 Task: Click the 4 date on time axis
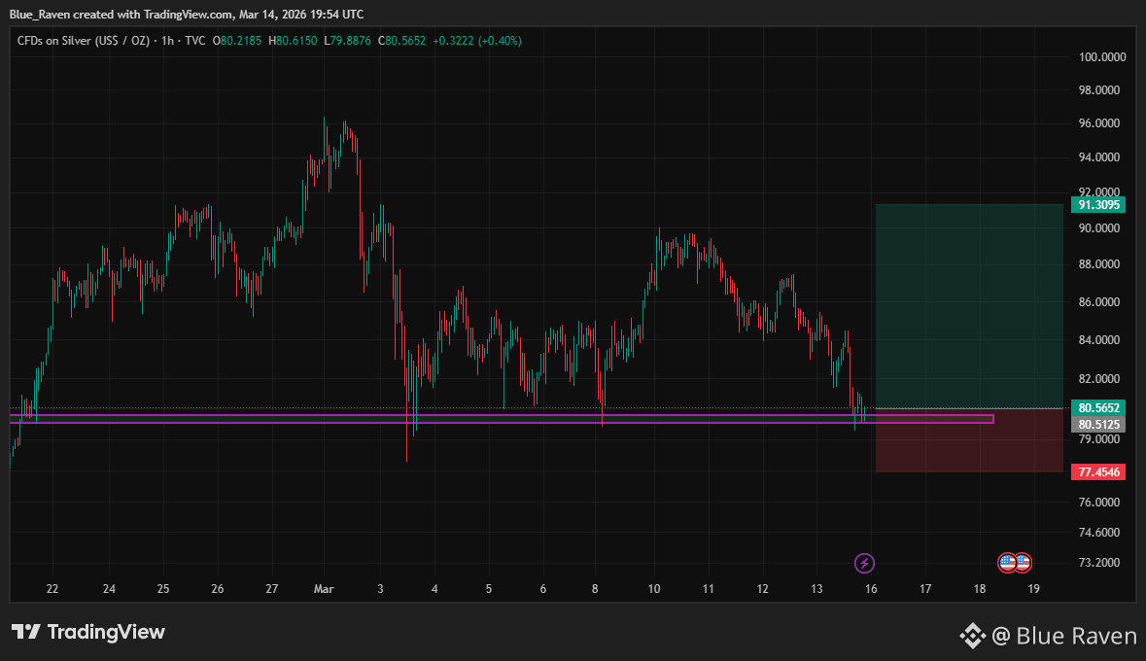click(x=434, y=589)
